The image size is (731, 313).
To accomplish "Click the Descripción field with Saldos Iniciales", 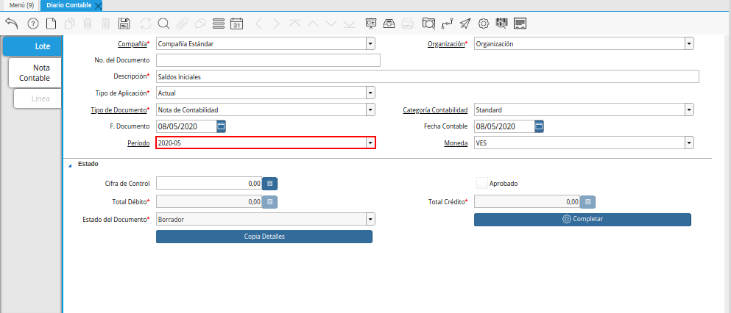I will 428,76.
